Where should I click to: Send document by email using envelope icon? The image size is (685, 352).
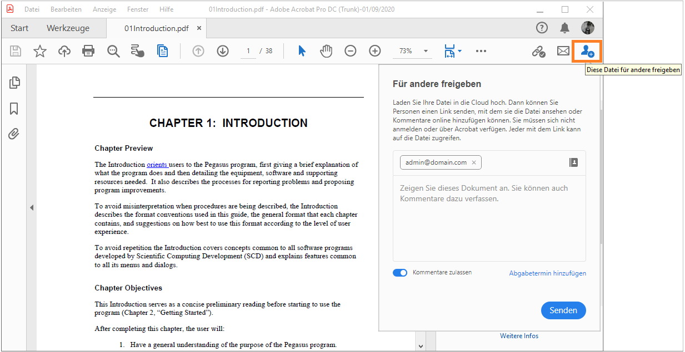coord(563,50)
